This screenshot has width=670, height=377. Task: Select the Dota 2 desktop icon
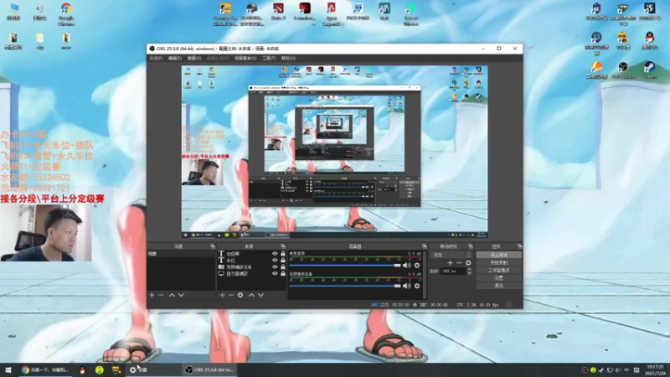278,12
